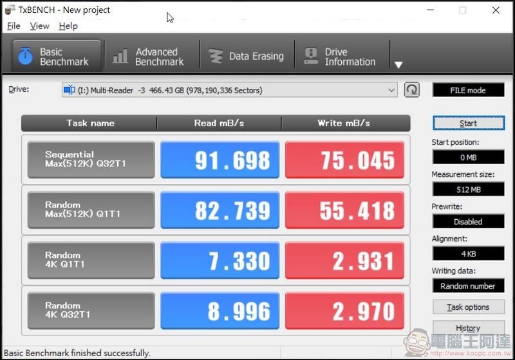Switch to the Drive Information tab
515x360 pixels.
(x=342, y=56)
